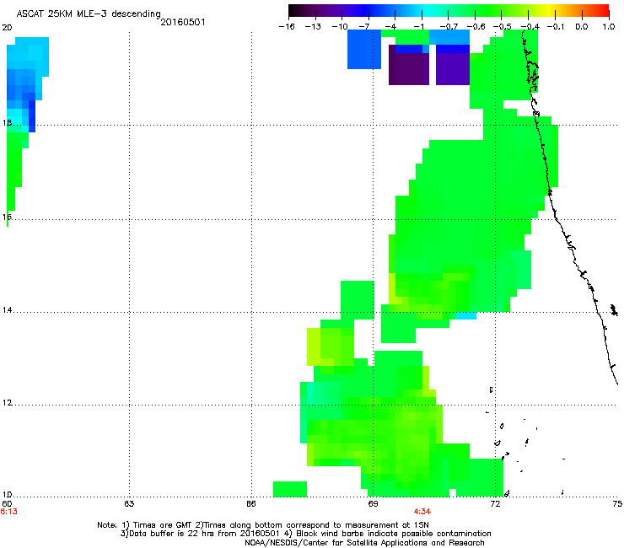Click the longitude label '75' on the bottom axis
The height and width of the screenshot is (548, 624).
pos(617,504)
